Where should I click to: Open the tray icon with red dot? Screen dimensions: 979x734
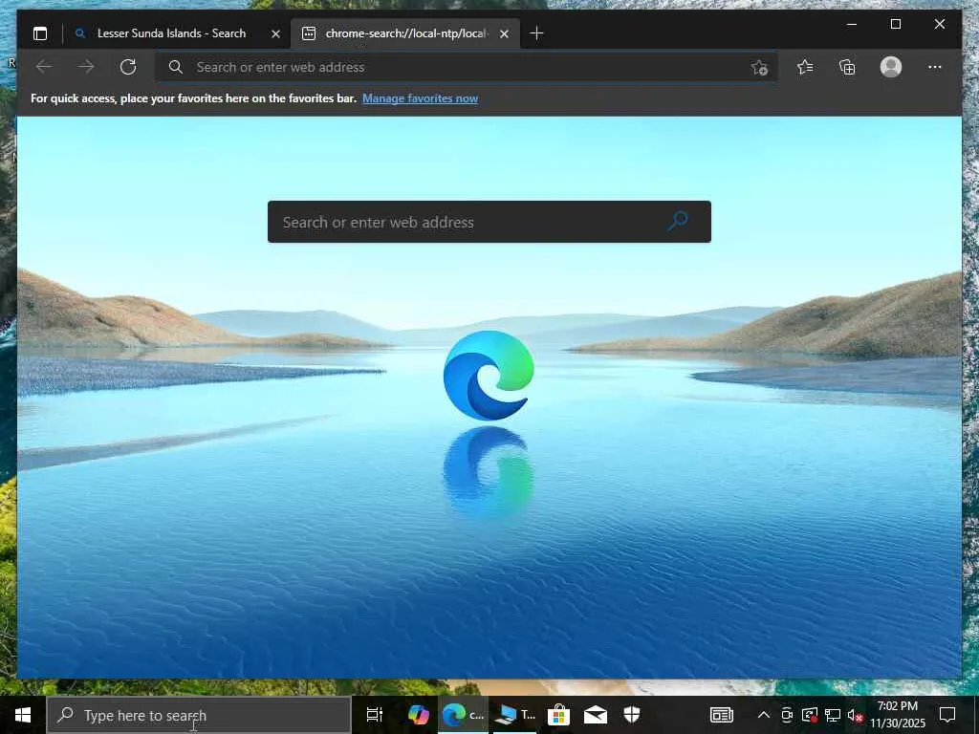810,715
